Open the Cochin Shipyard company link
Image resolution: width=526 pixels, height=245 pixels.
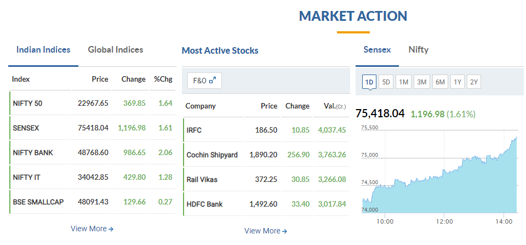coord(212,155)
